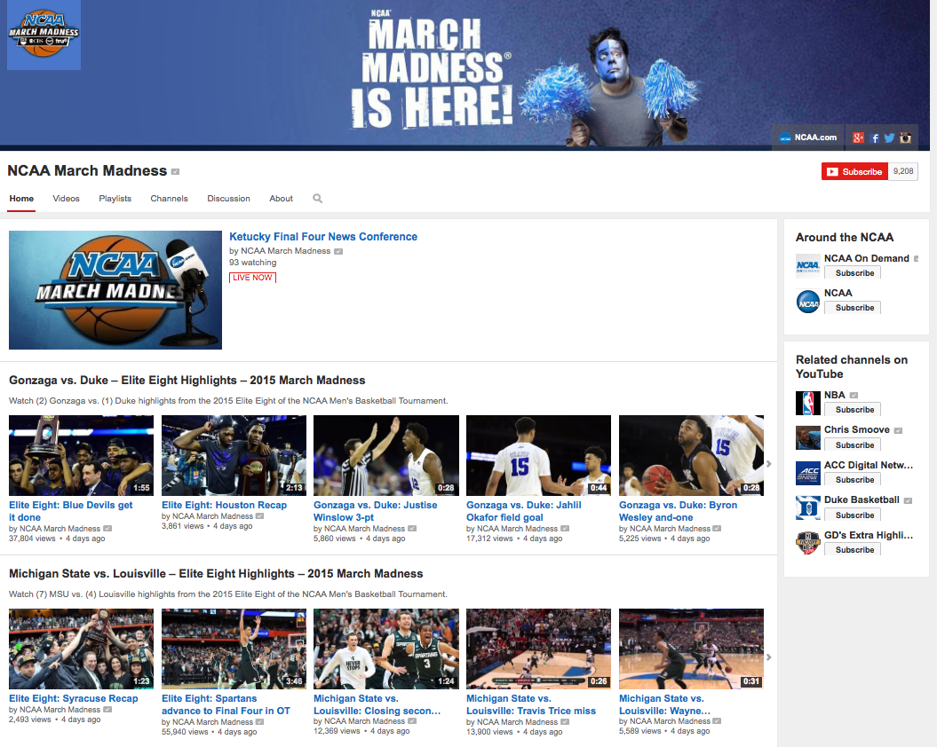Open the About tab
The height and width of the screenshot is (747, 937).
pos(281,198)
